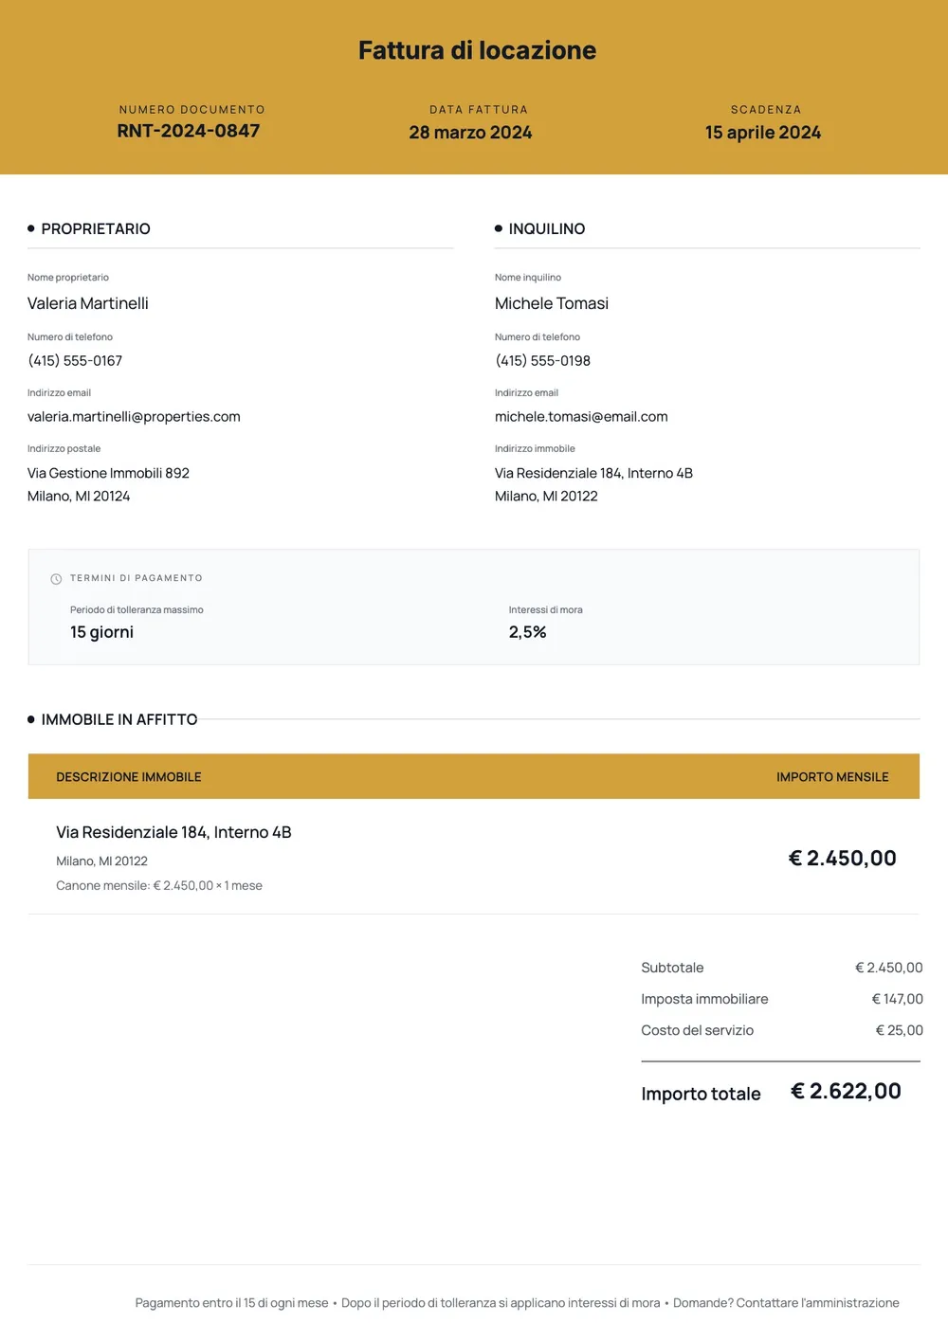This screenshot has width=948, height=1341.
Task: Click owner phone number (415) 555-0167
Action: coord(75,361)
